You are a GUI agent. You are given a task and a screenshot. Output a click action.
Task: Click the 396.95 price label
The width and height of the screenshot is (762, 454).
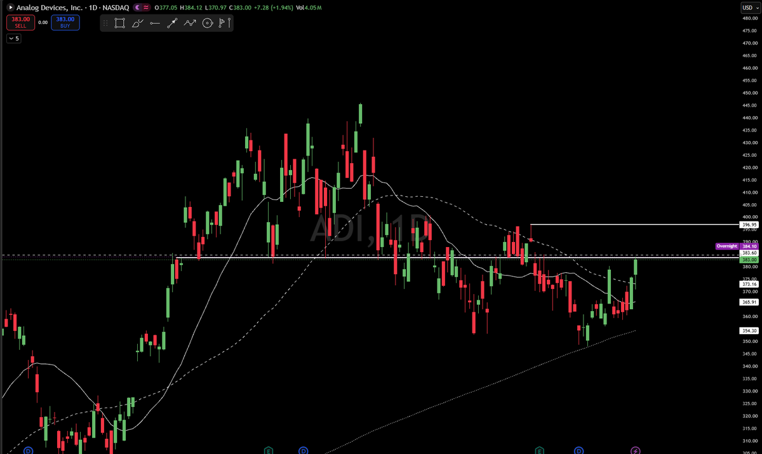(749, 225)
